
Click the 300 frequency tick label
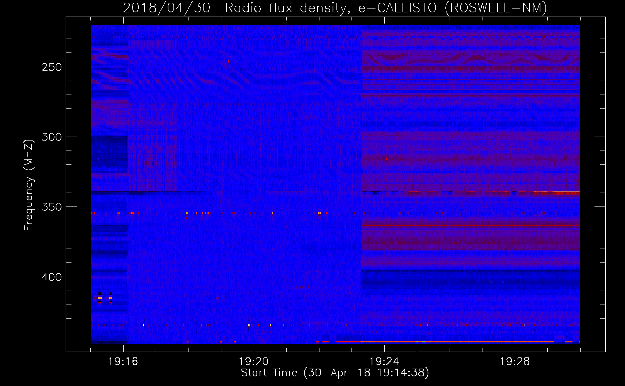(x=52, y=137)
